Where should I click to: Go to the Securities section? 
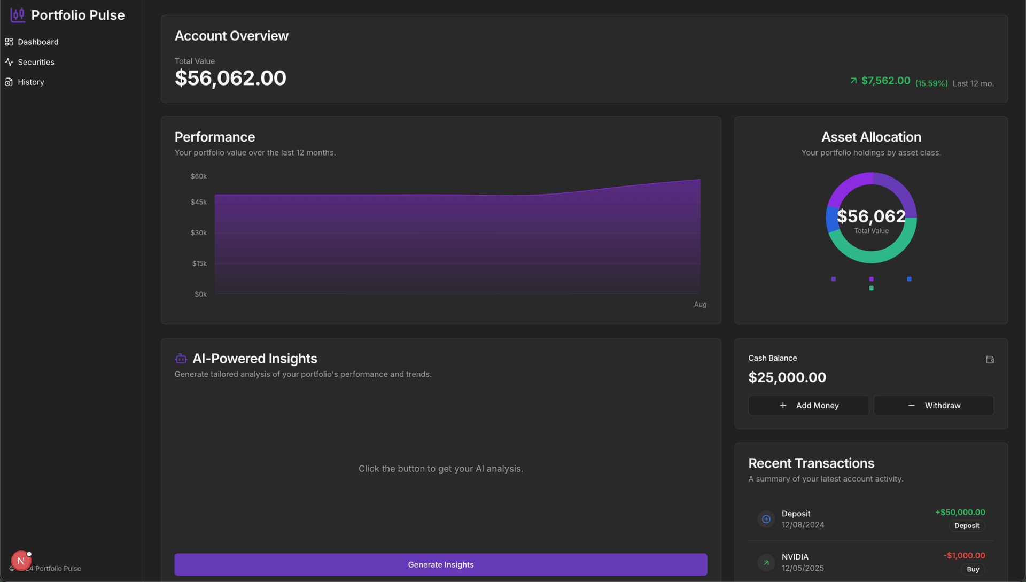36,62
